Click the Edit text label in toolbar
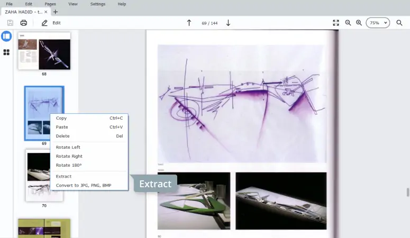Screen dimensions: 410x238 (57, 23)
